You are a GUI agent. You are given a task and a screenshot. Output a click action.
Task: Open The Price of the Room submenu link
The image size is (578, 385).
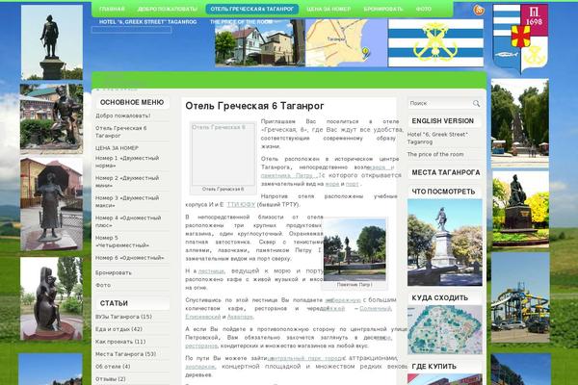[x=241, y=22]
